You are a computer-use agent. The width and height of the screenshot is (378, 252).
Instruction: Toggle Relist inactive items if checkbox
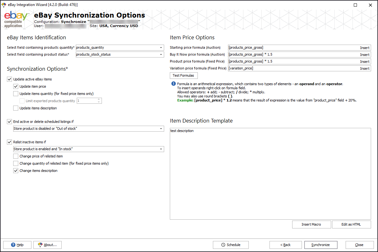pyautogui.click(x=9, y=142)
